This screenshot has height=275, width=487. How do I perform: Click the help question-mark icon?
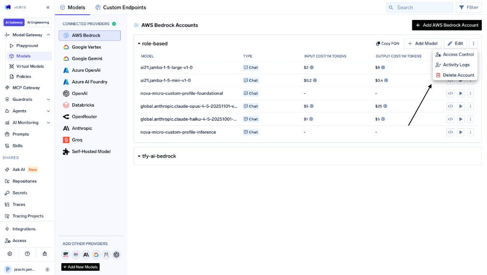pos(27,254)
